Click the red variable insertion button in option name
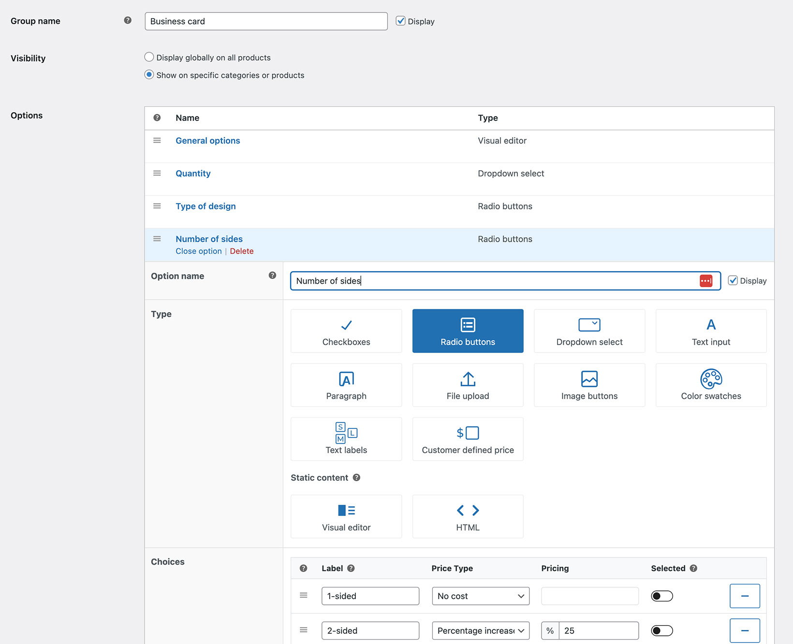This screenshot has height=644, width=793. (706, 280)
